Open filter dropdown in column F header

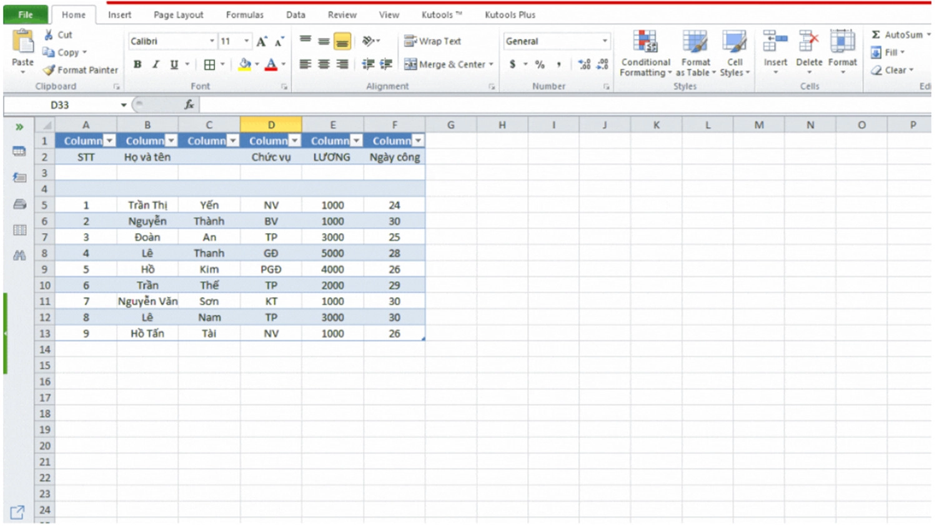pos(418,141)
